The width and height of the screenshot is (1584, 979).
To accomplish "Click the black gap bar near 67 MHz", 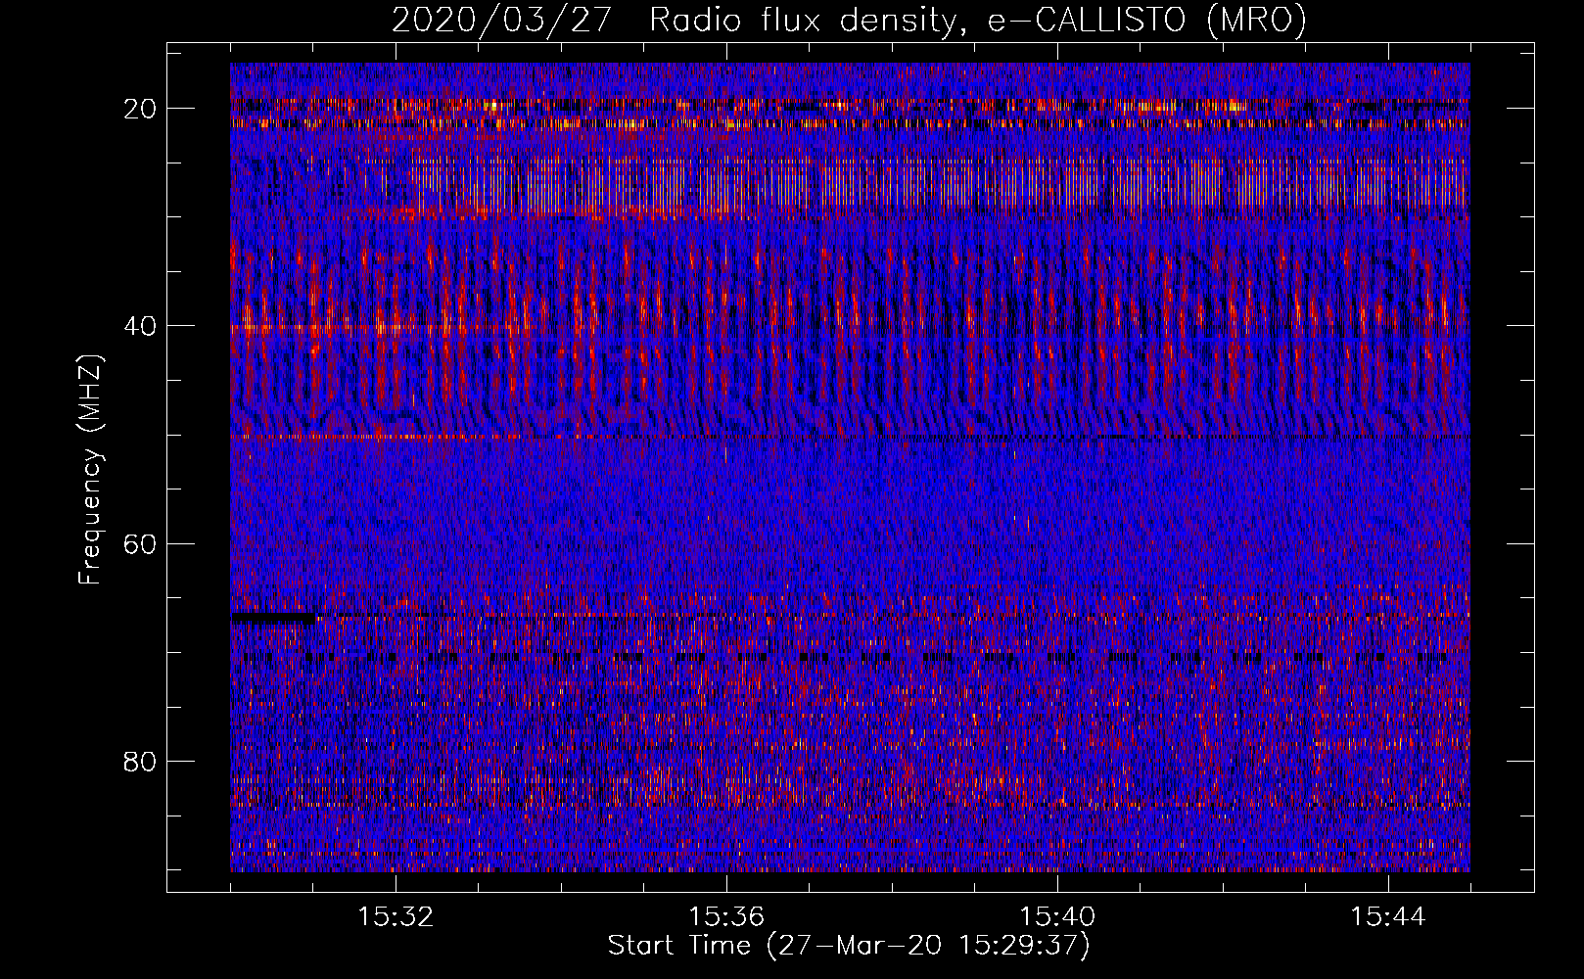I will pyautogui.click(x=274, y=619).
